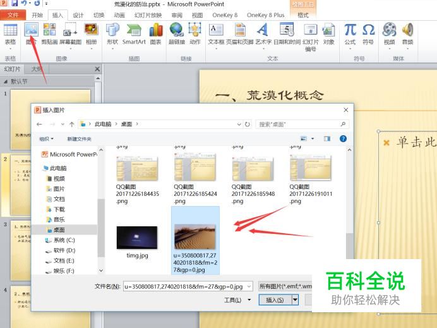This screenshot has height=328, width=437.
Task: Switch to 设计 (Design) ribbon tab
Action: point(78,15)
